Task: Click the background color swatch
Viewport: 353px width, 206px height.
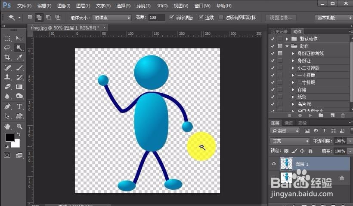Action: 16,144
